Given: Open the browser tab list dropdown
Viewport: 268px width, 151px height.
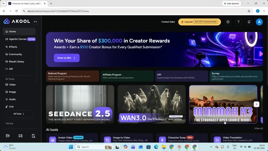Looking at the screenshot, I should [3, 3].
